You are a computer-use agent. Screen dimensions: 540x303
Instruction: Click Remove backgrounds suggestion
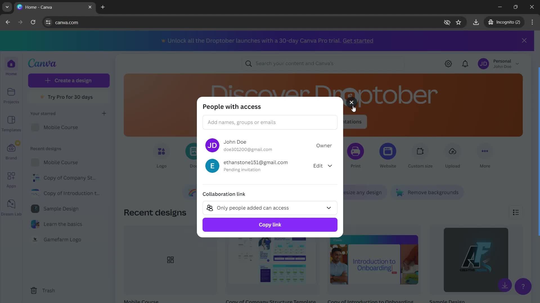tap(427, 192)
